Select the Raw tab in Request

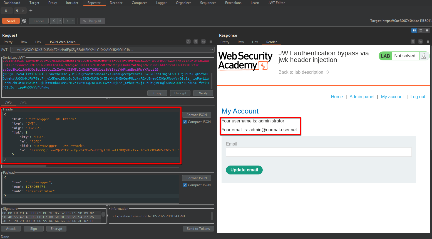[x=24, y=42]
